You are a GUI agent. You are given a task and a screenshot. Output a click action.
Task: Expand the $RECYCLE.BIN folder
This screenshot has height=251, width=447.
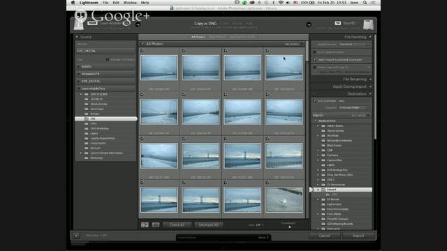[81, 94]
